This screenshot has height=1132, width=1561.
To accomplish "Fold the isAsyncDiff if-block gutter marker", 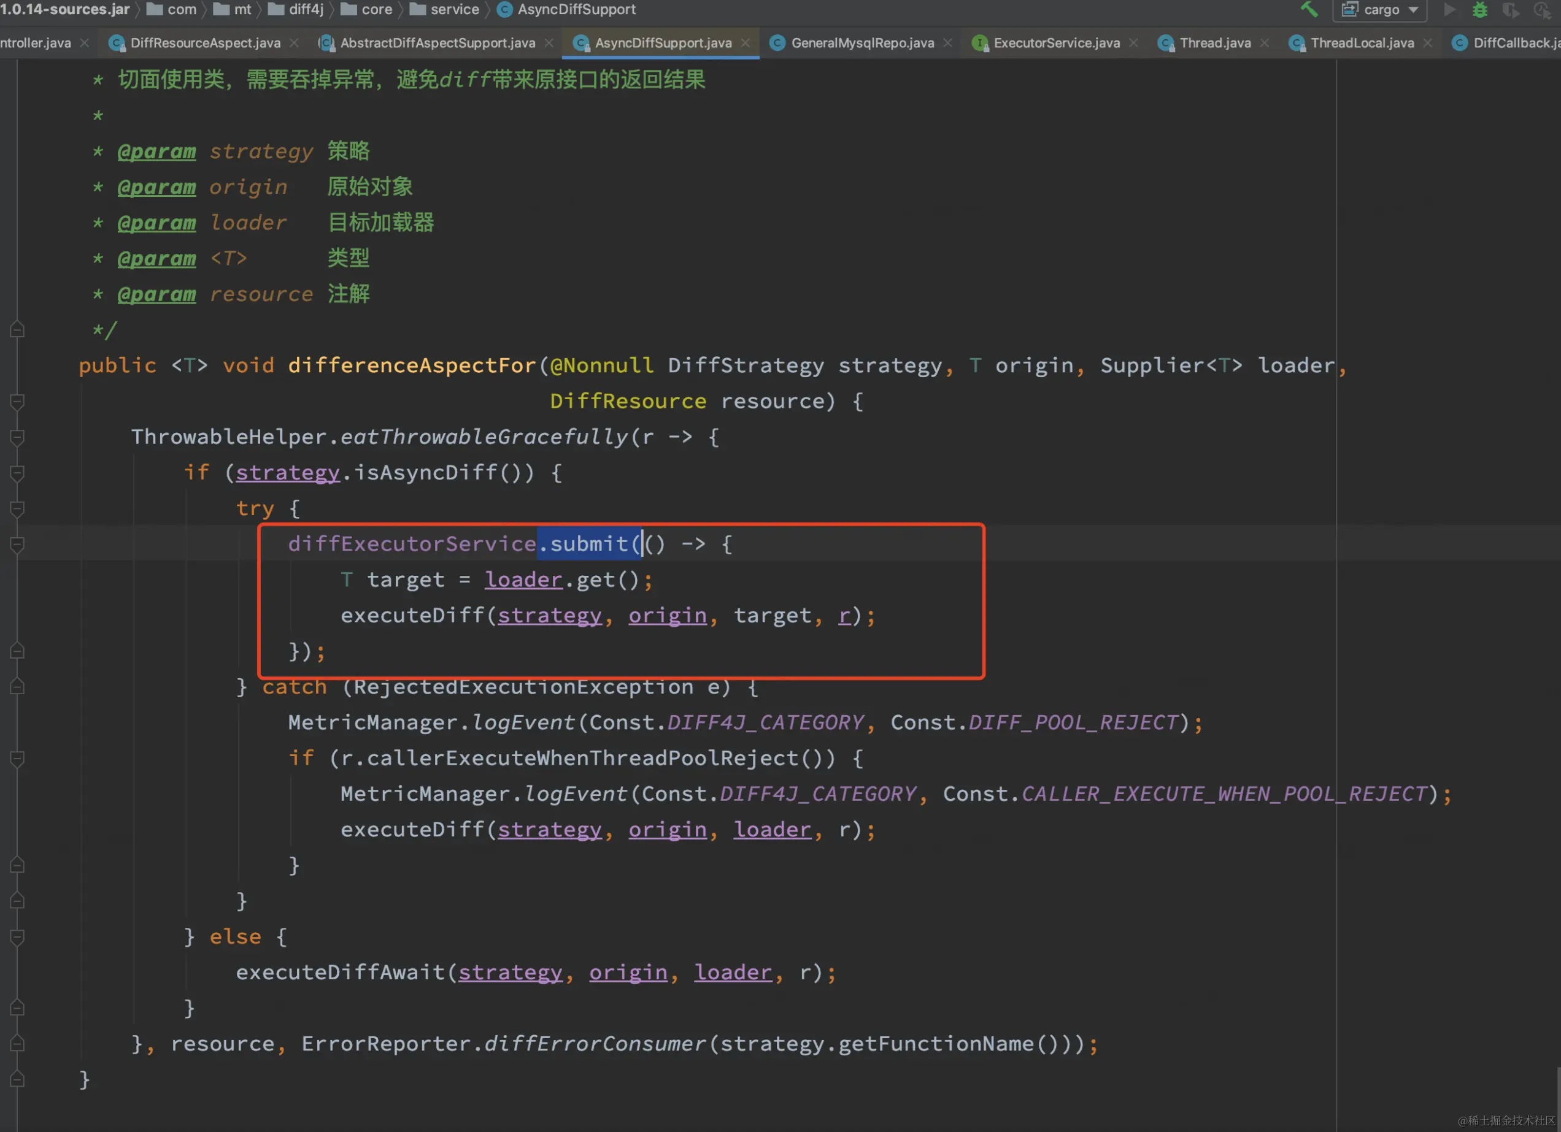I will (x=17, y=473).
